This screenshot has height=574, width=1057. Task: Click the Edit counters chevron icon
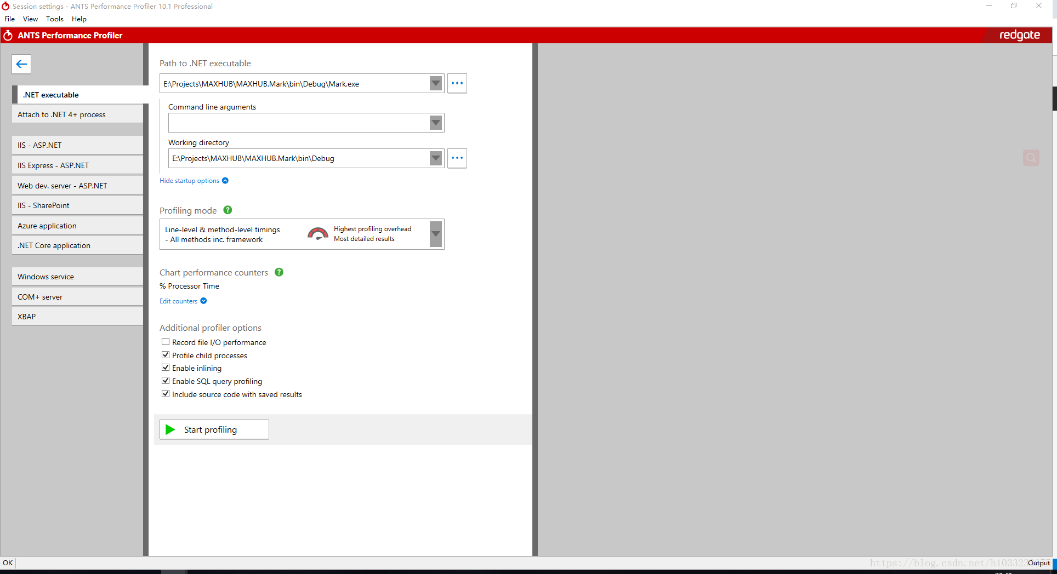tap(203, 301)
